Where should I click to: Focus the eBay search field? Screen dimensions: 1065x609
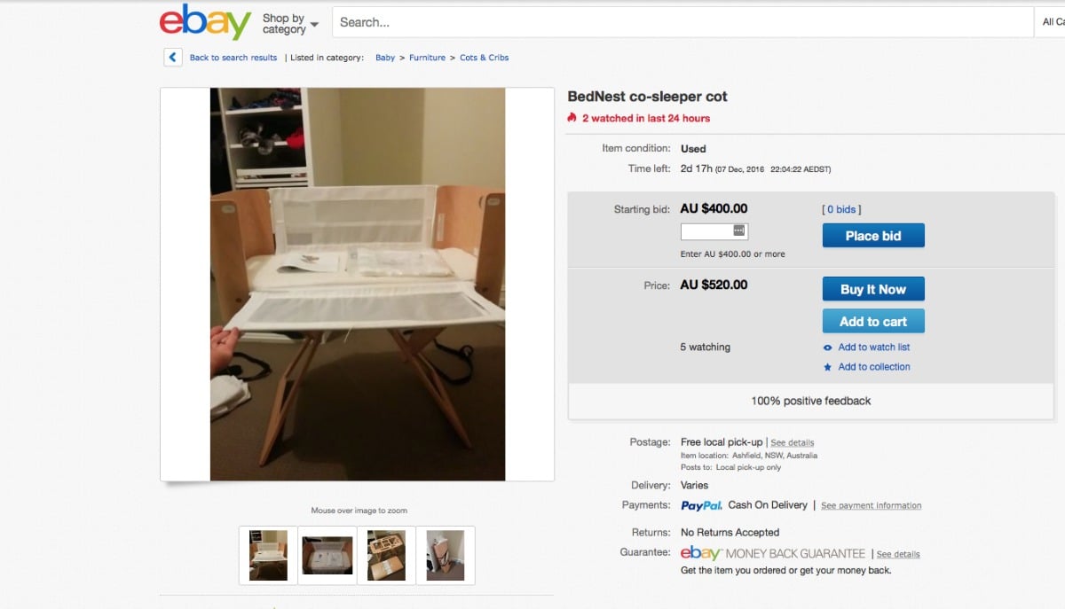click(682, 22)
